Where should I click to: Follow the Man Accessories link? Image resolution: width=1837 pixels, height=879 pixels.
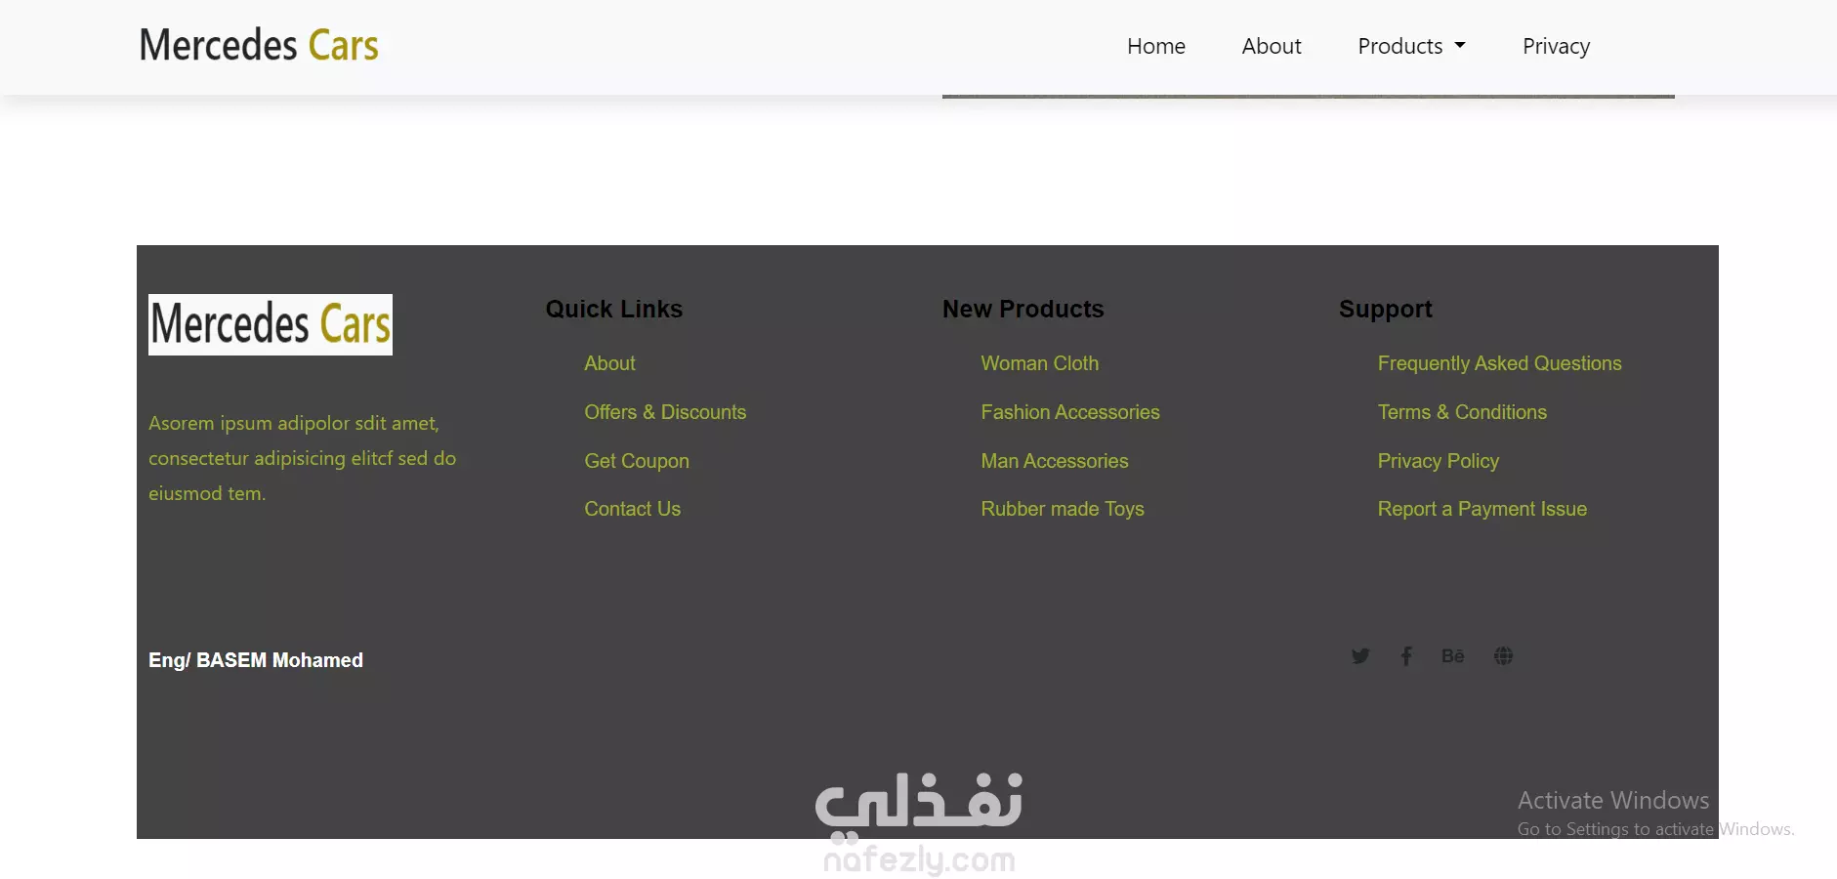(x=1054, y=461)
